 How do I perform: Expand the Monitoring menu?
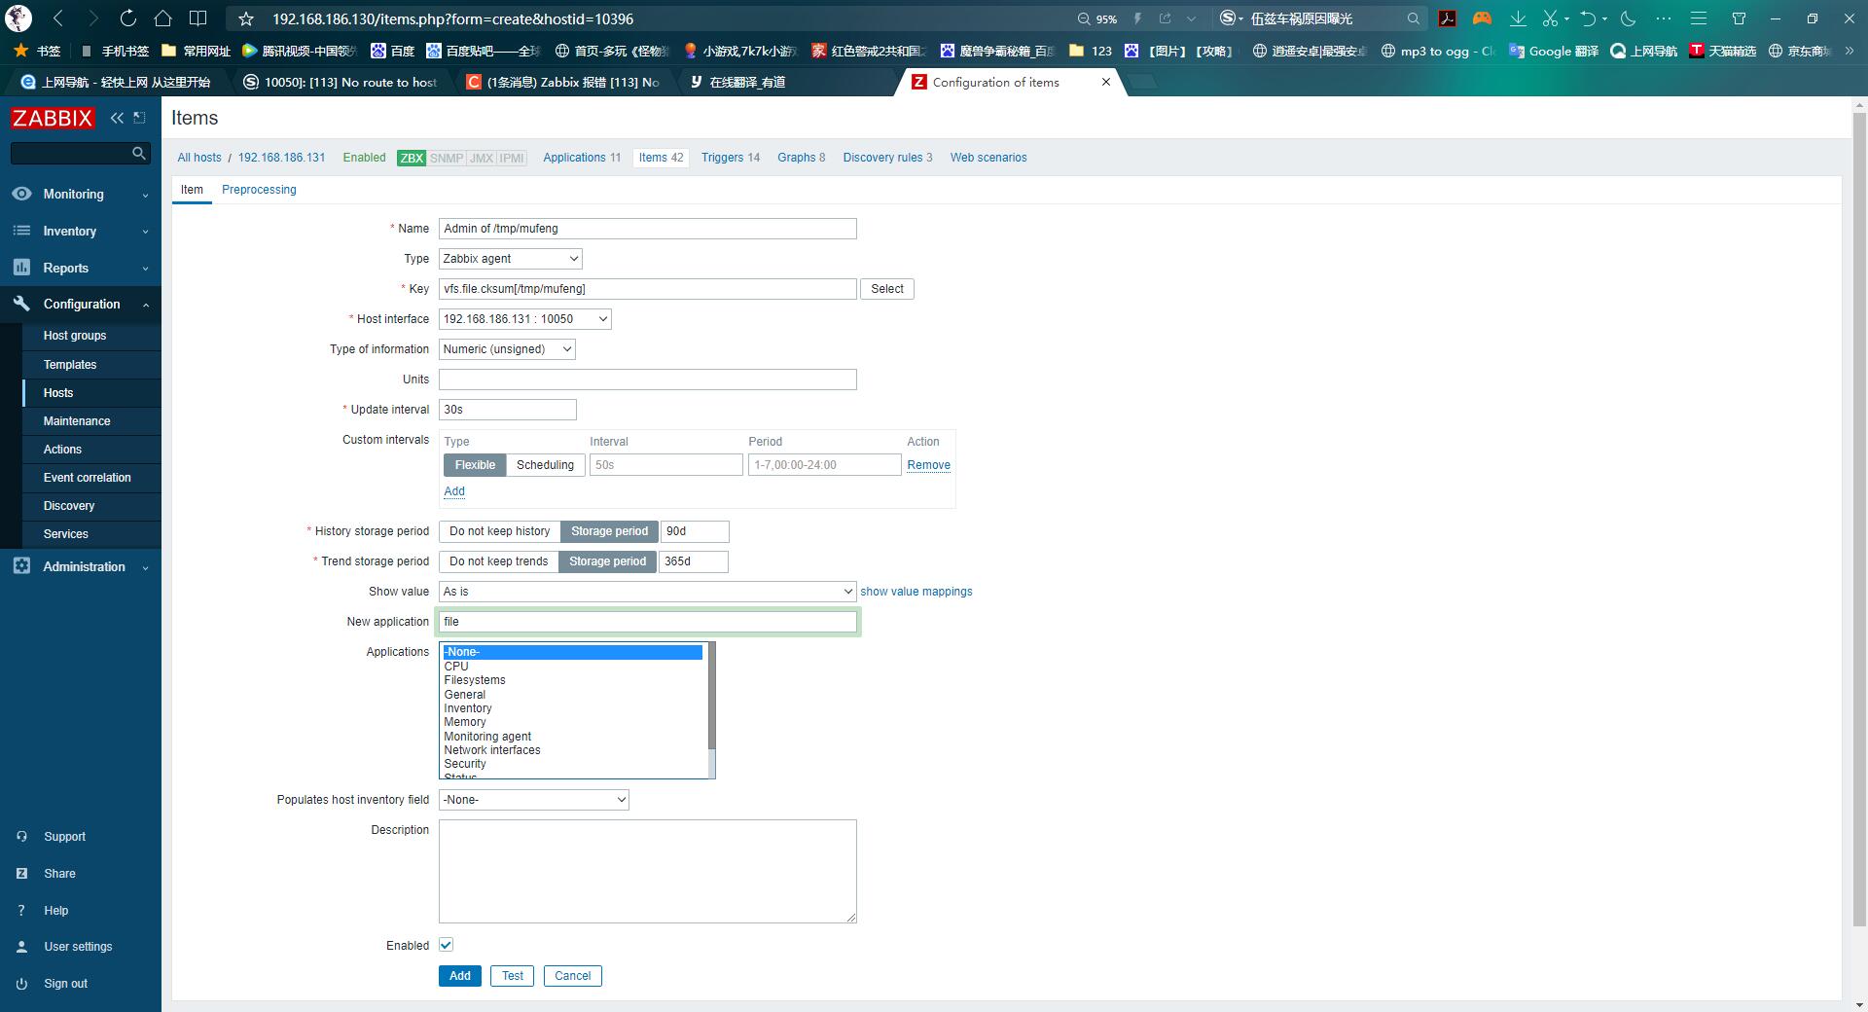pos(81,194)
